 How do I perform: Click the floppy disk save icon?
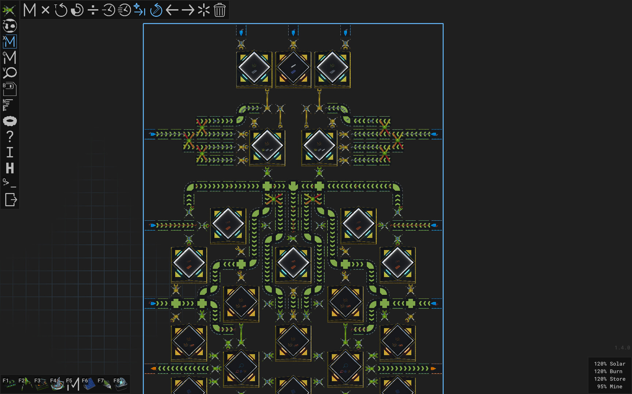point(10,89)
